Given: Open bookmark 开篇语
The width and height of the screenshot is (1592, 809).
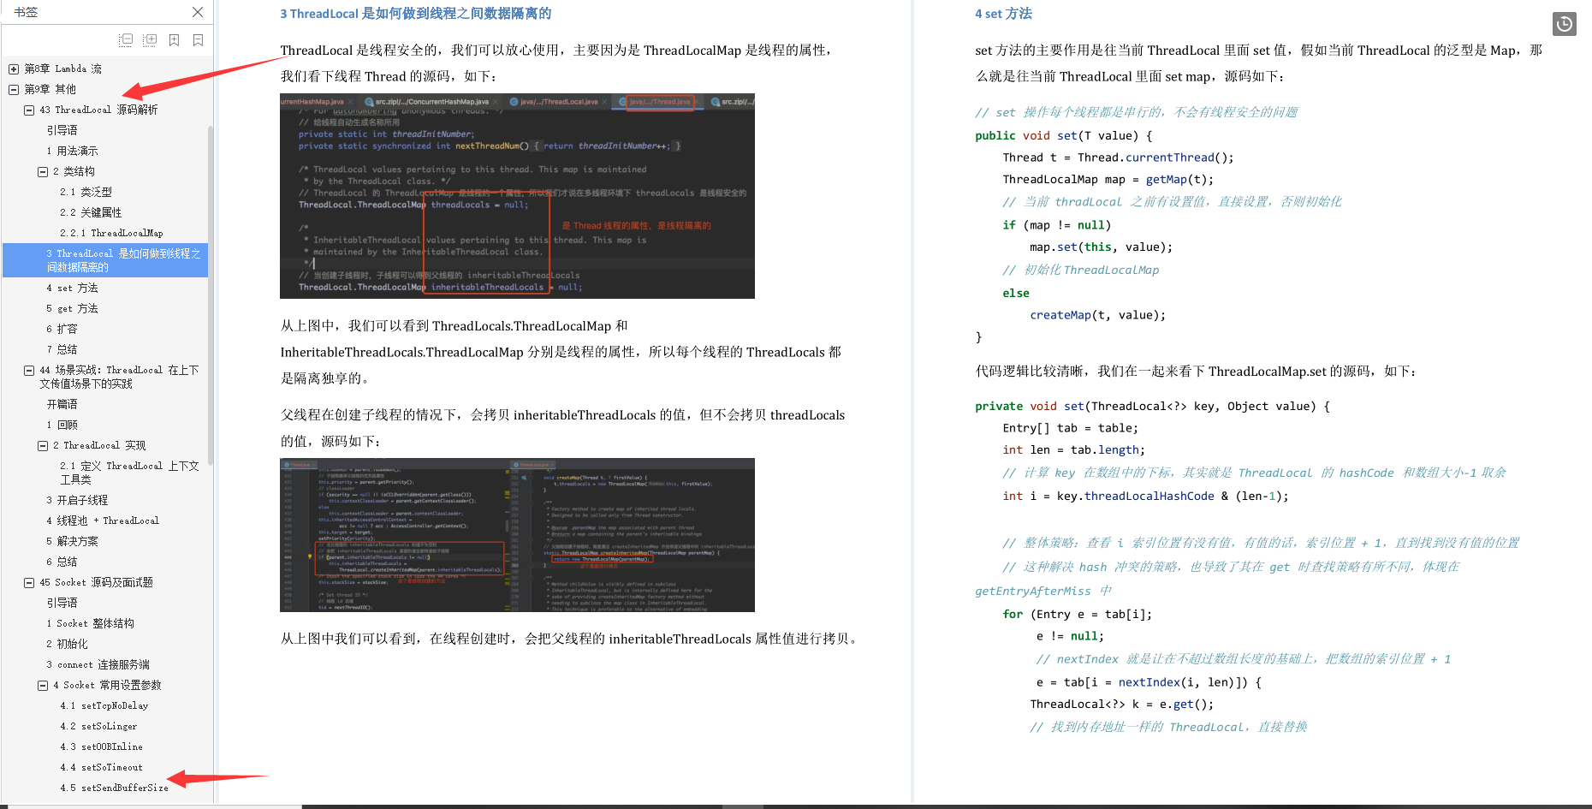Looking at the screenshot, I should pyautogui.click(x=62, y=404).
